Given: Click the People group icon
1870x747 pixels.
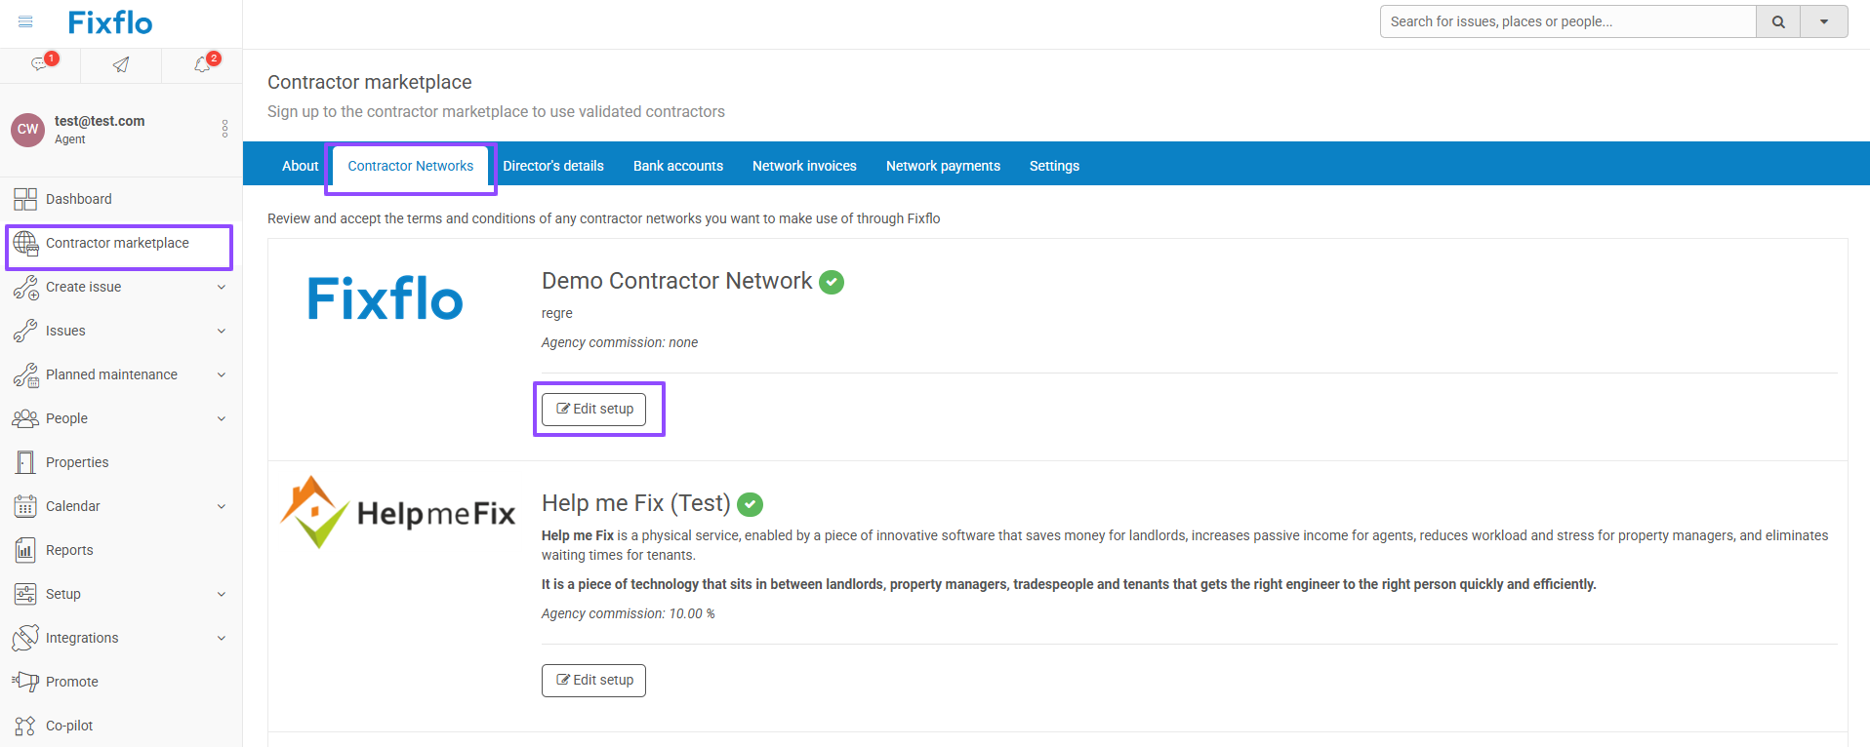Looking at the screenshot, I should coord(25,418).
